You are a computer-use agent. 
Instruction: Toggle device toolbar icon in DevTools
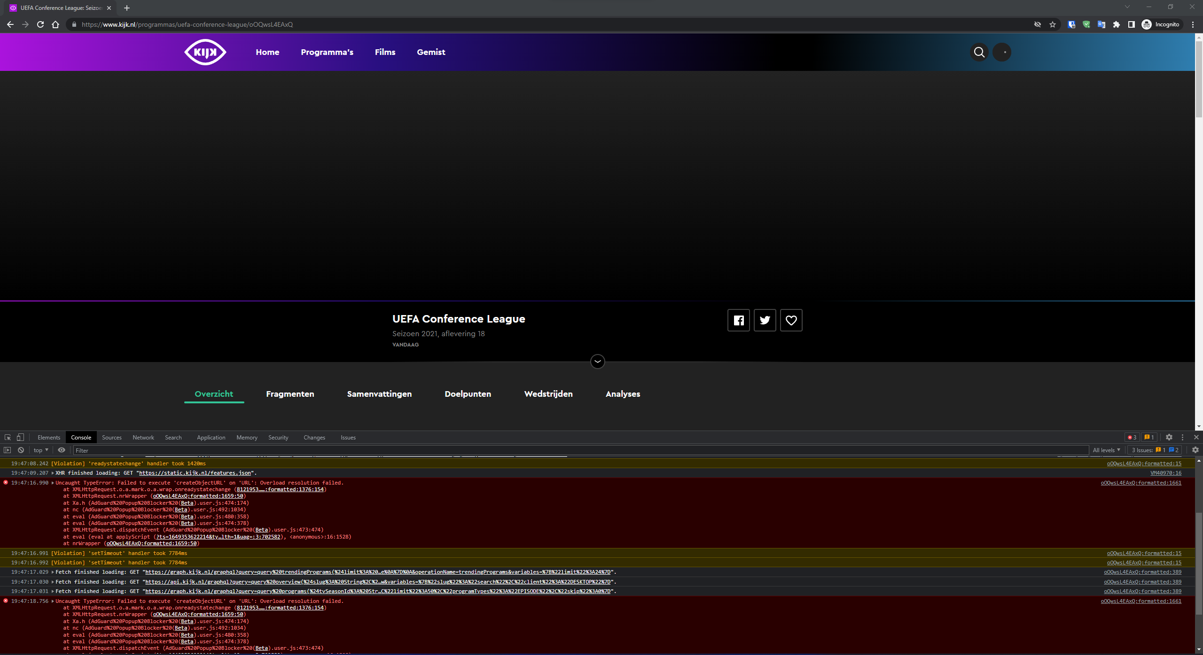[x=20, y=437]
